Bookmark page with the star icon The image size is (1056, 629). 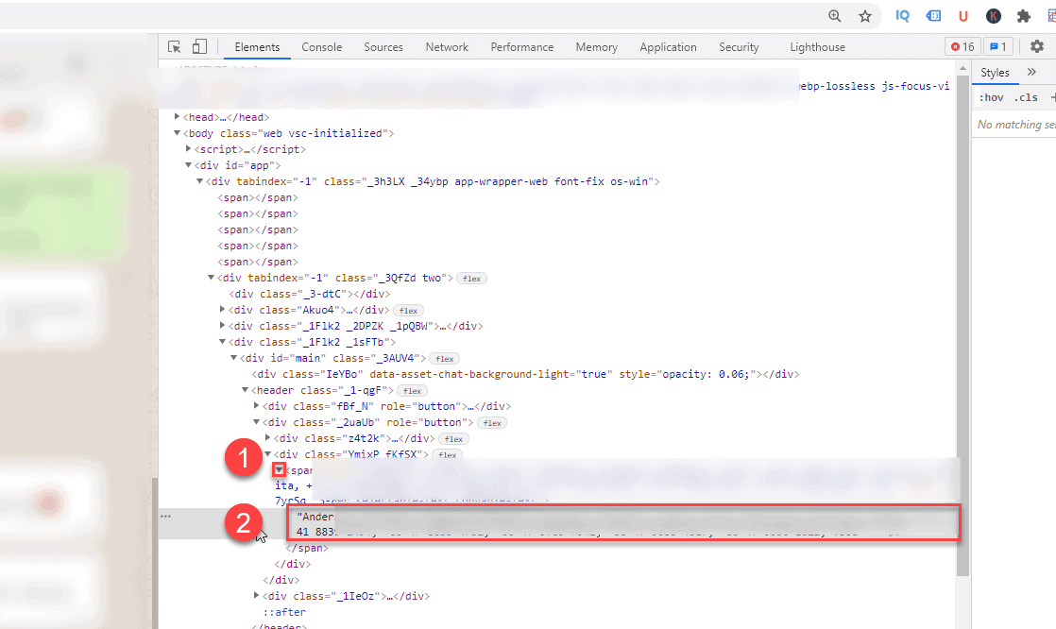[865, 16]
